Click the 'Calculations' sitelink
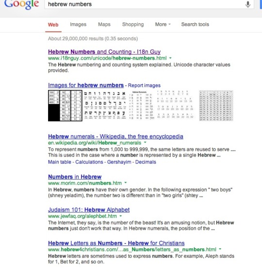The height and width of the screenshot is (272, 262). point(89,162)
